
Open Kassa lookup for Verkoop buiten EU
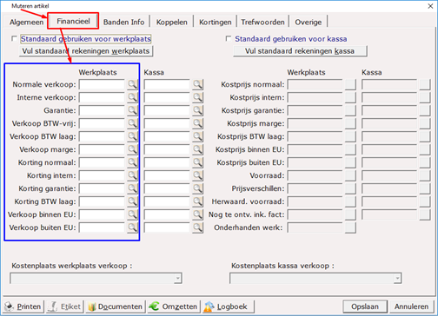pyautogui.click(x=198, y=227)
